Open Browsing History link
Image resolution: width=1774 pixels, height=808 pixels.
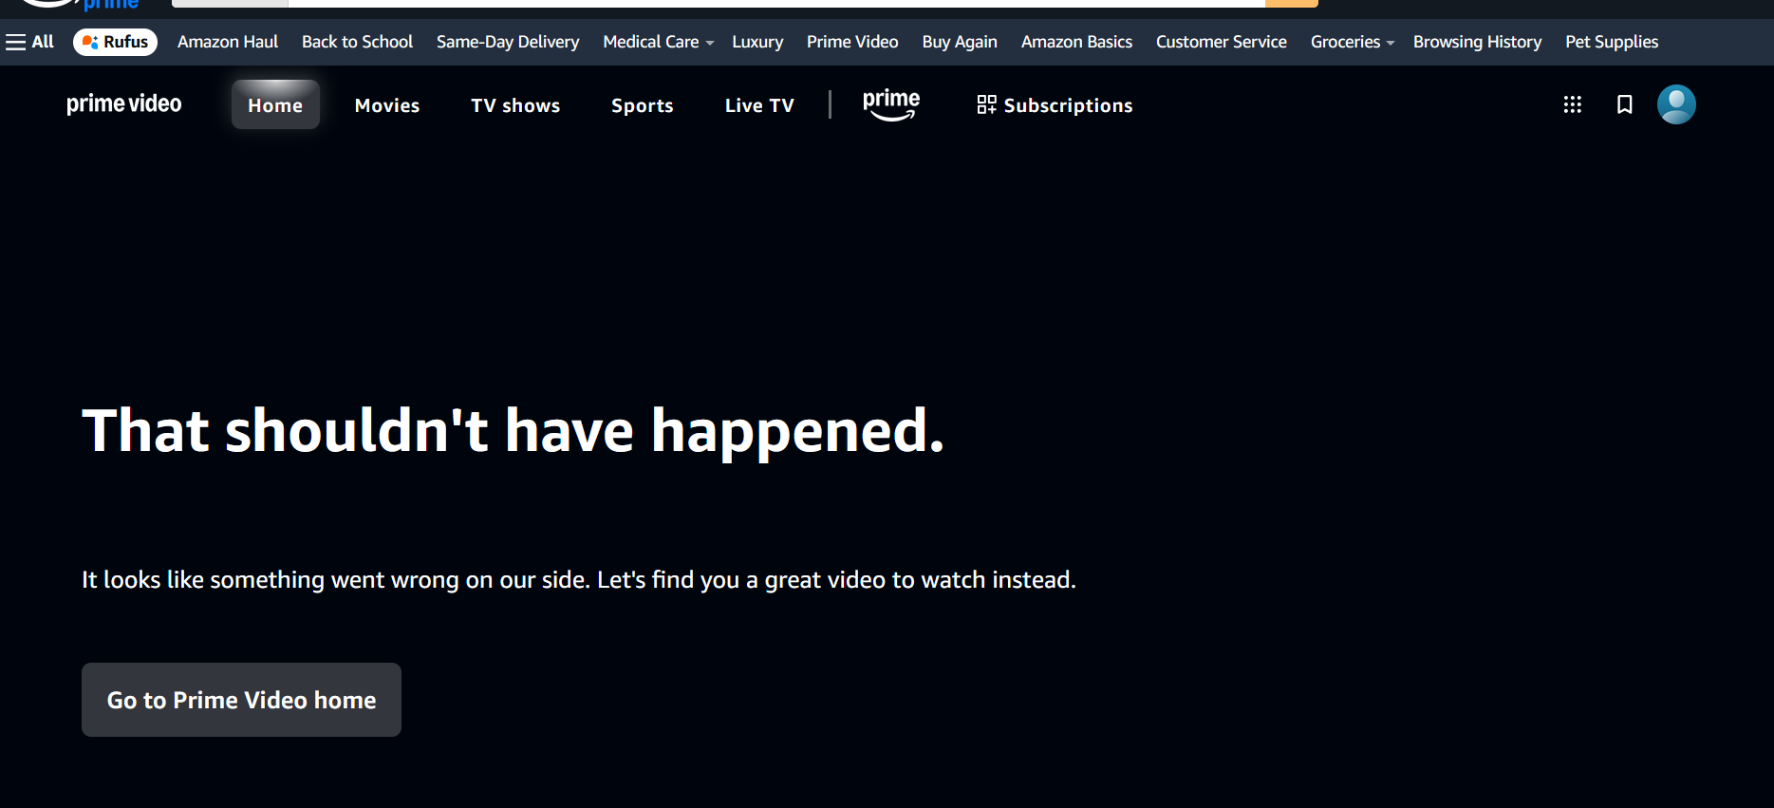point(1477,42)
